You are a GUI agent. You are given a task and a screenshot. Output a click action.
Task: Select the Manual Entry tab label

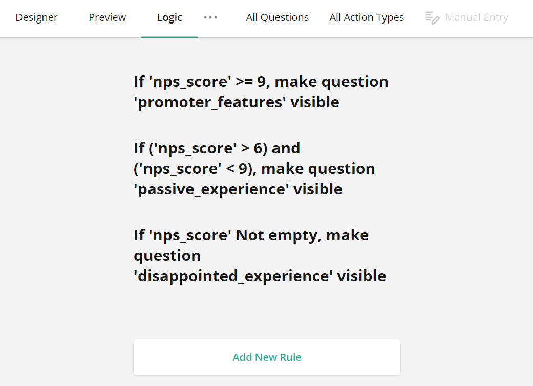tap(476, 17)
